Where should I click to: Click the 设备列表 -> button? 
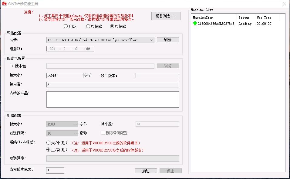pyautogui.click(x=166, y=16)
